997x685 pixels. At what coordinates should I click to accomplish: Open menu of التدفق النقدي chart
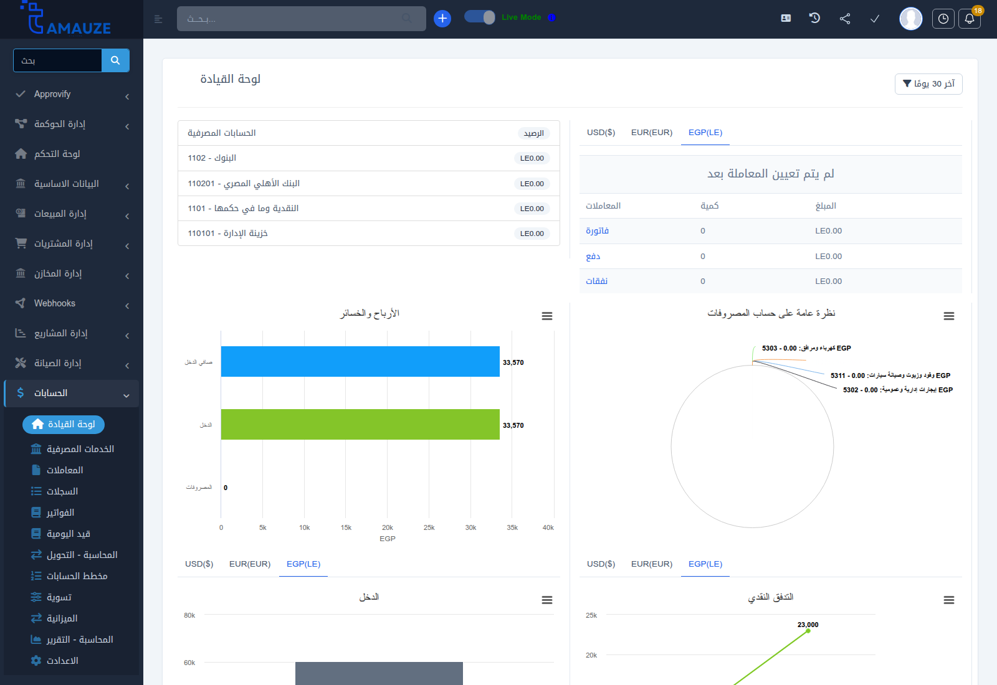point(949,600)
